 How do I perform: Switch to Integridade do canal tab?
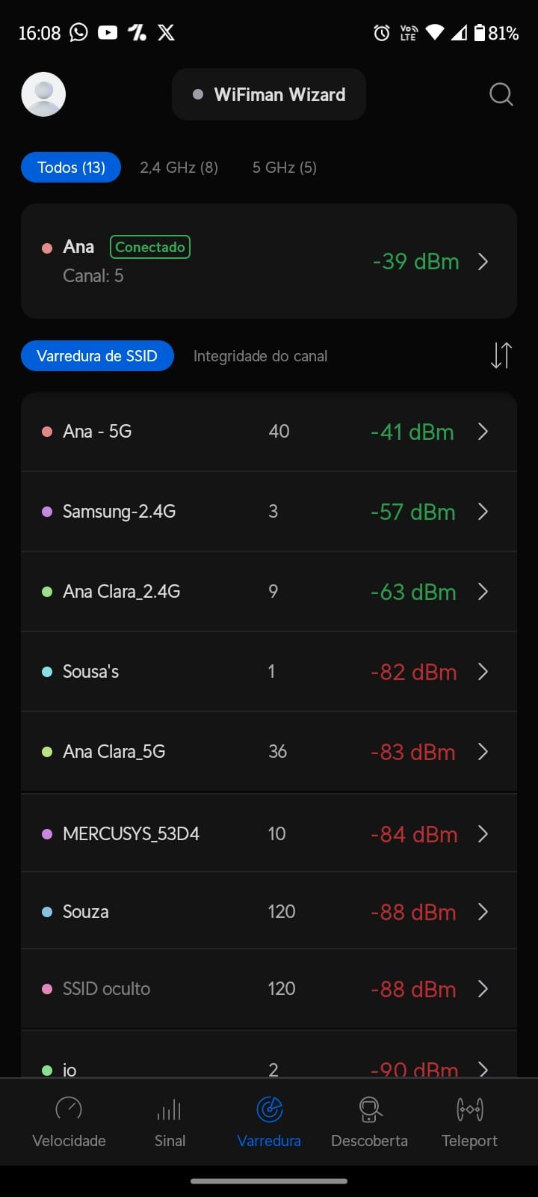[260, 356]
